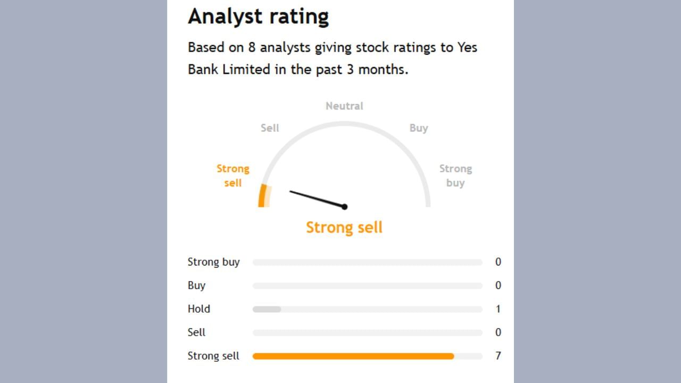Click the empty Sell rating bar
Screen dimensions: 681x383
pos(367,332)
